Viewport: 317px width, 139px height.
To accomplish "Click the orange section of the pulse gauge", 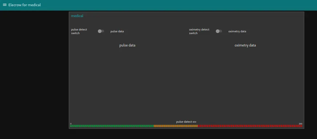I will tap(176, 126).
